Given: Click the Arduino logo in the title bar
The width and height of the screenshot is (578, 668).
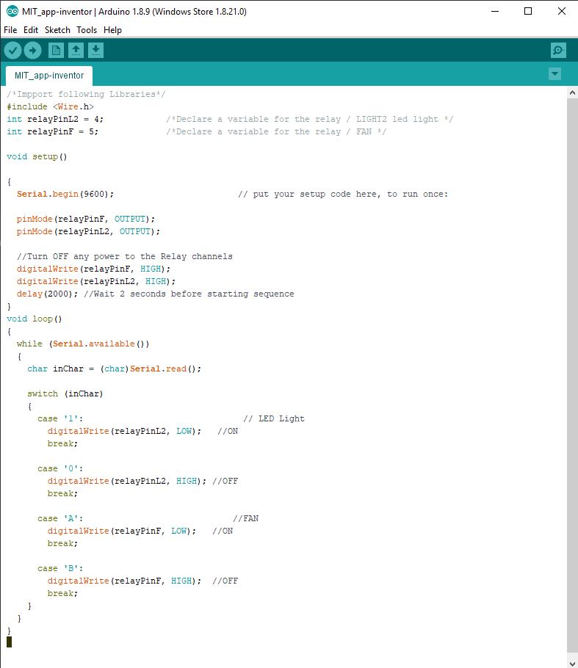Looking at the screenshot, I should [12, 12].
